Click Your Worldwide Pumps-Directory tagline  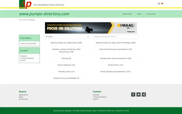[49, 5]
